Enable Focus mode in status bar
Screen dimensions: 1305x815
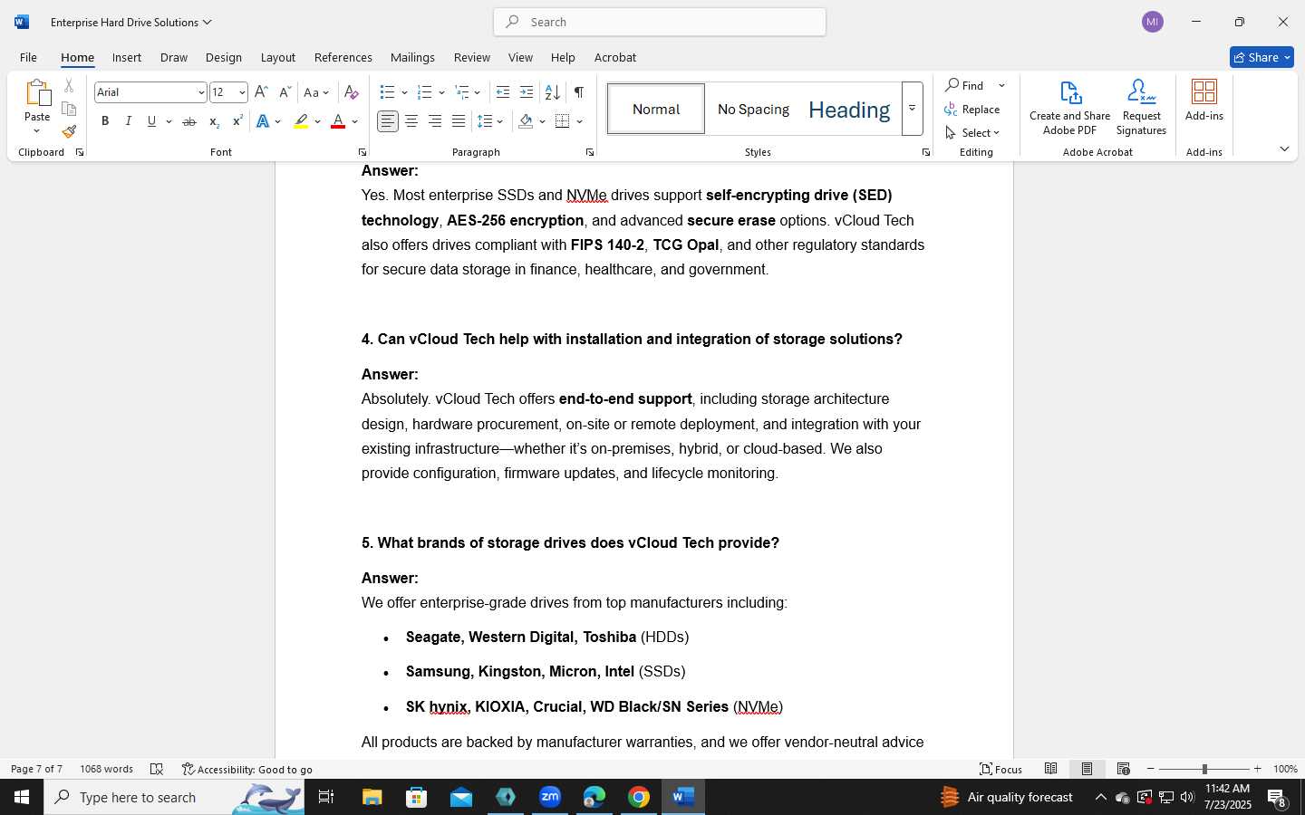pos(1001,769)
